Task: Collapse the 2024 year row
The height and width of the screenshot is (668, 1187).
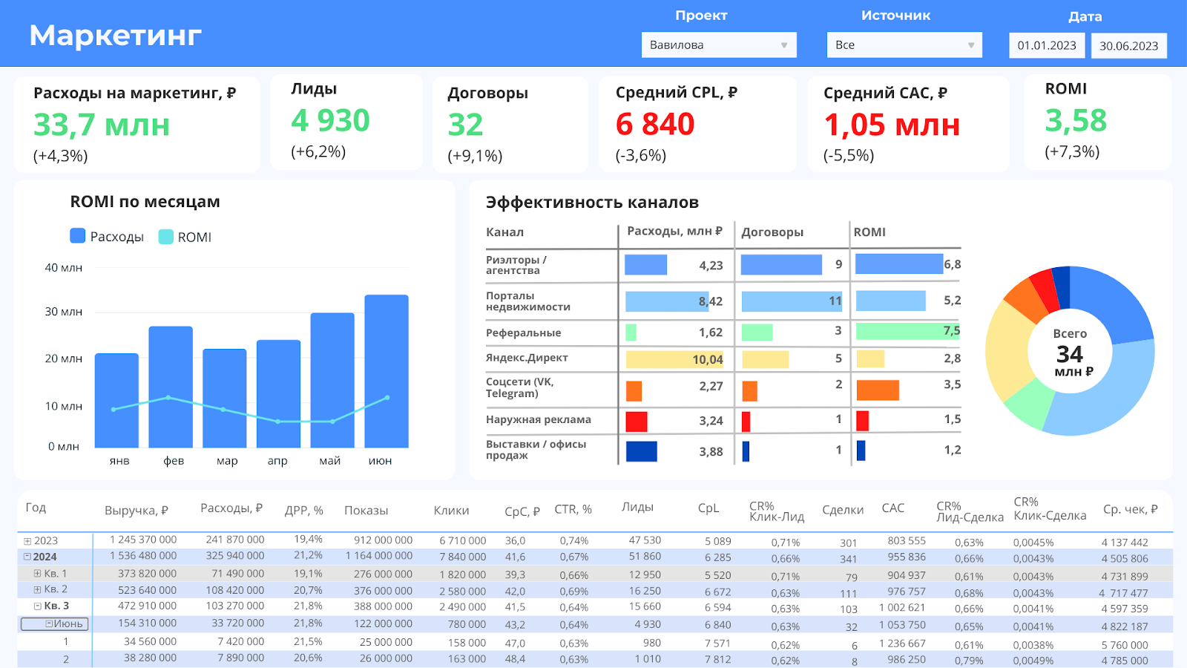Action: (x=27, y=557)
